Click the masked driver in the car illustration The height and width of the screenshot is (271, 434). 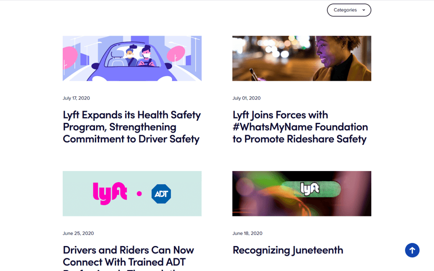(x=147, y=56)
